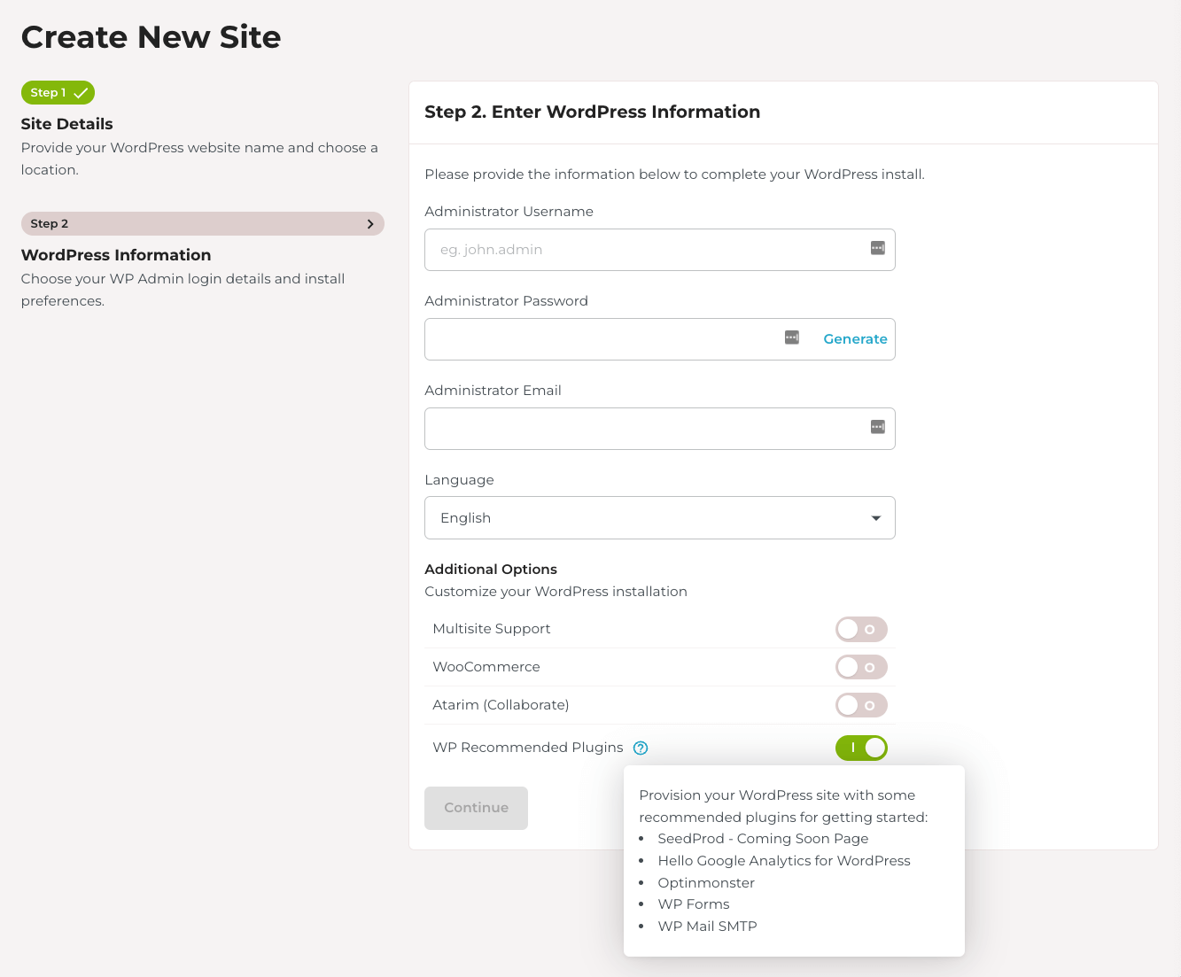This screenshot has width=1181, height=977.
Task: Click 'WP Mail SMTP' in the tooltip list
Action: tap(707, 927)
